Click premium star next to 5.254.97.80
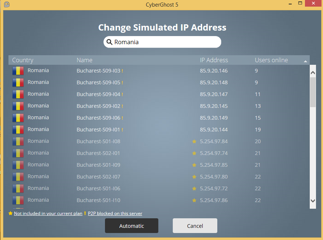This screenshot has height=240, width=323. coord(194,177)
